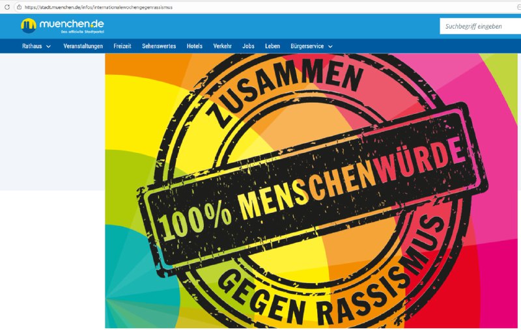Open the Rathaus menu
This screenshot has height=330, width=521.
click(32, 46)
